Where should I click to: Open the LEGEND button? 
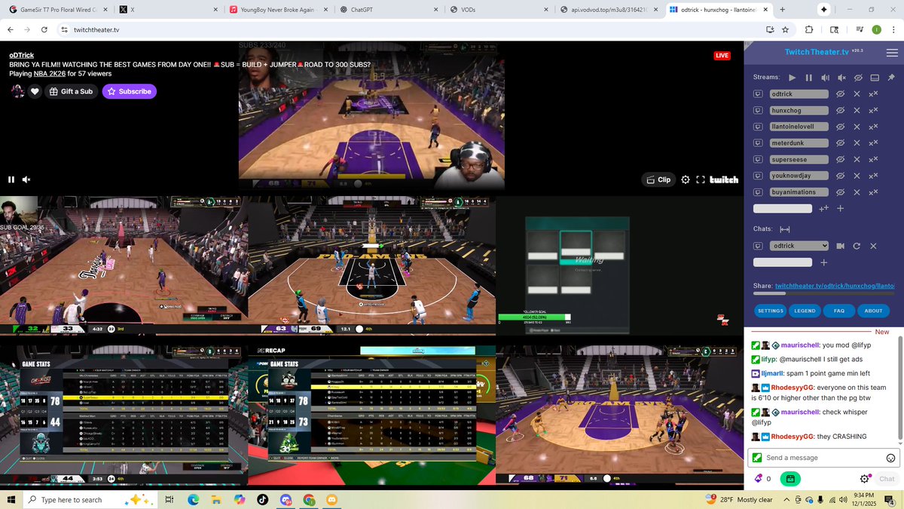tap(805, 311)
